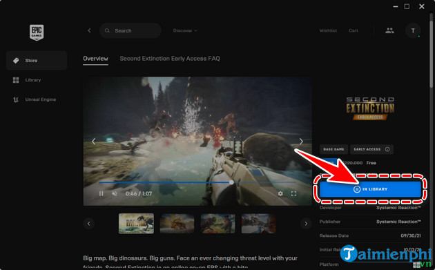435x270 pixels.
Task: Select the first Second Extinction title thumbnail
Action: (136, 224)
